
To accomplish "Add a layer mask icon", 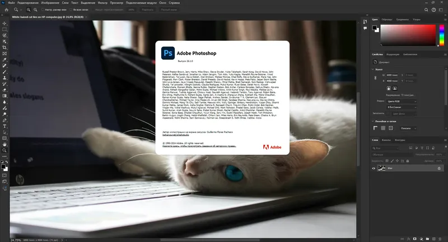I will 414,239.
